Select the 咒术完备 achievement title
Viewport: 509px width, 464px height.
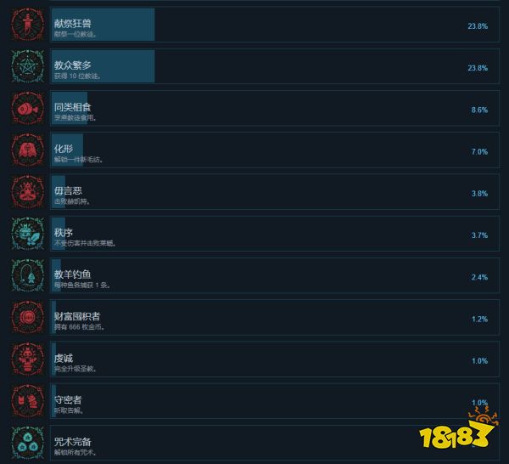coord(72,442)
